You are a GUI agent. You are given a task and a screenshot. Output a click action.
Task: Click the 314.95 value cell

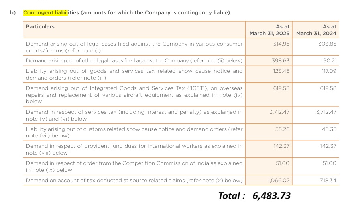pos(281,44)
